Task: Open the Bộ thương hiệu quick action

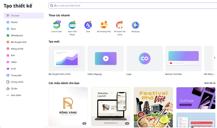Action: [104, 25]
